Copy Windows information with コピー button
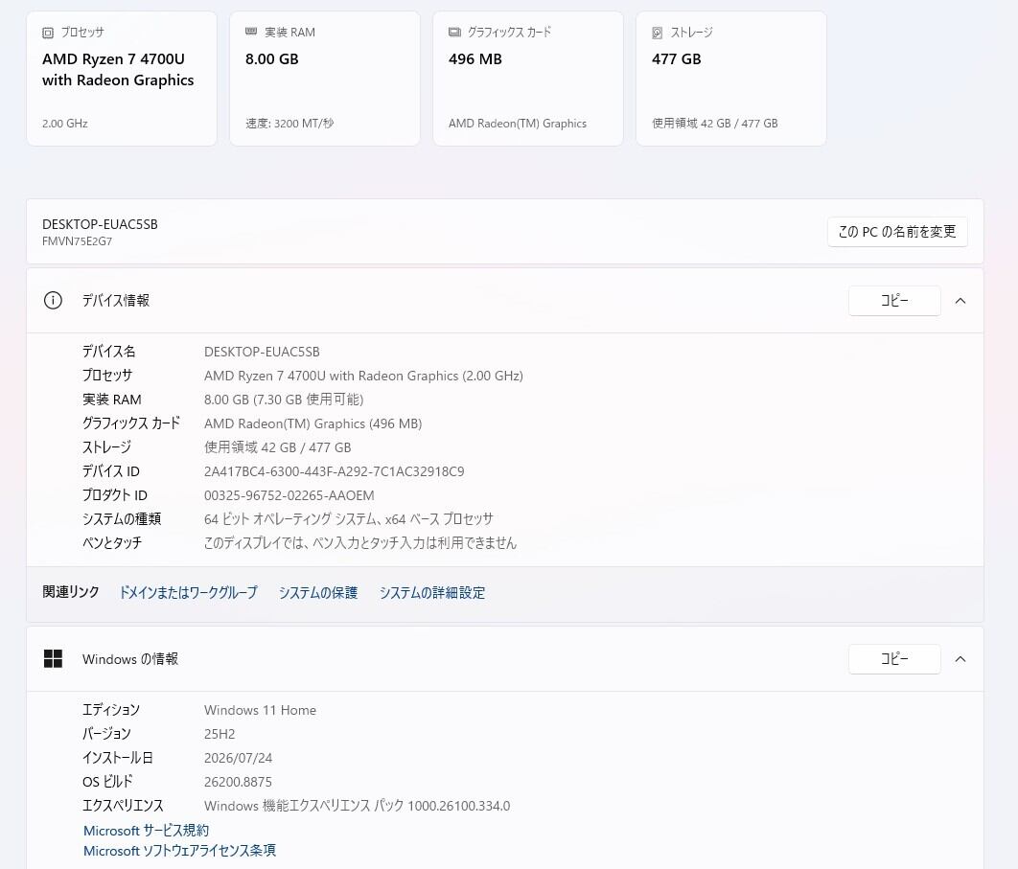The height and width of the screenshot is (869, 1018). tap(894, 659)
